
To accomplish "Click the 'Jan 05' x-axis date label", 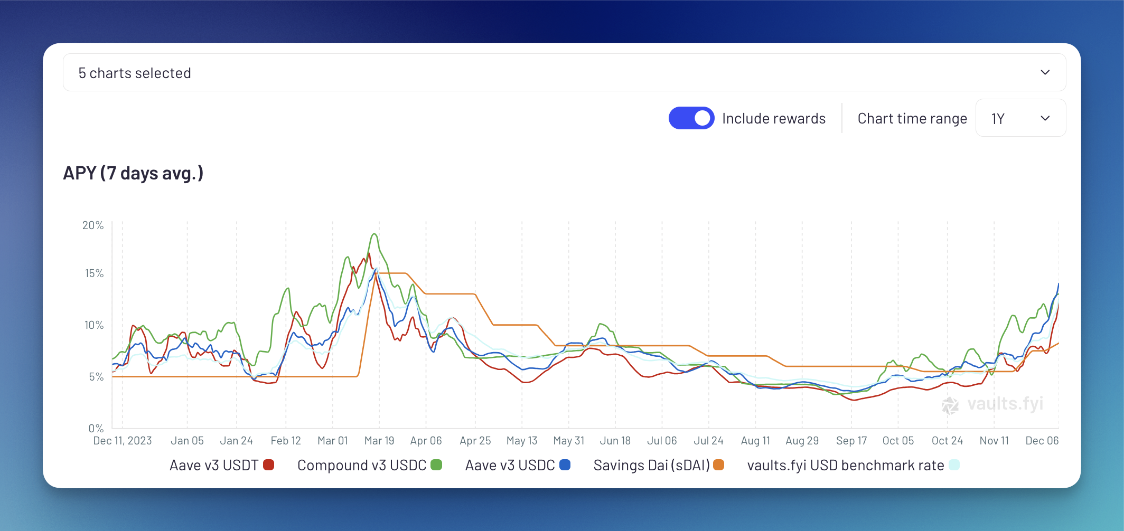I will click(187, 440).
